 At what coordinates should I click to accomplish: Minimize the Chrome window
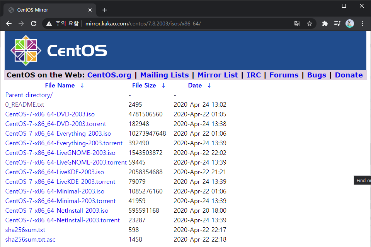[326, 6]
